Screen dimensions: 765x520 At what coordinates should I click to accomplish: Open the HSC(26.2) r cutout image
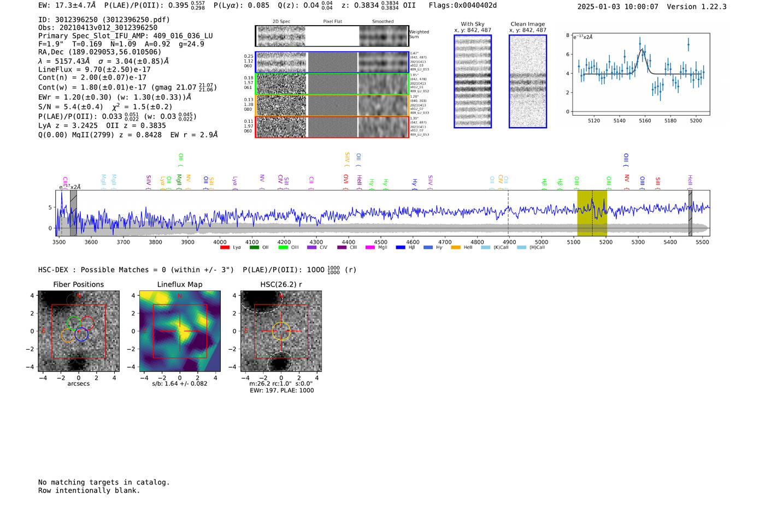coord(281,331)
